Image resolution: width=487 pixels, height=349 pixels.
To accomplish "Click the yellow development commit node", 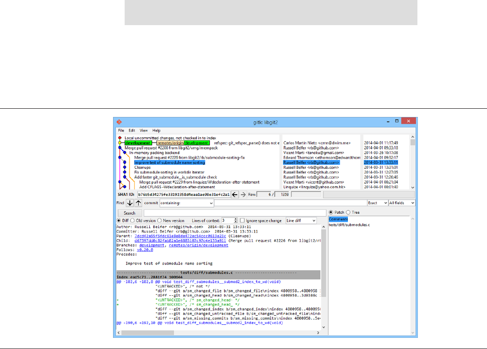I will pos(120,143).
